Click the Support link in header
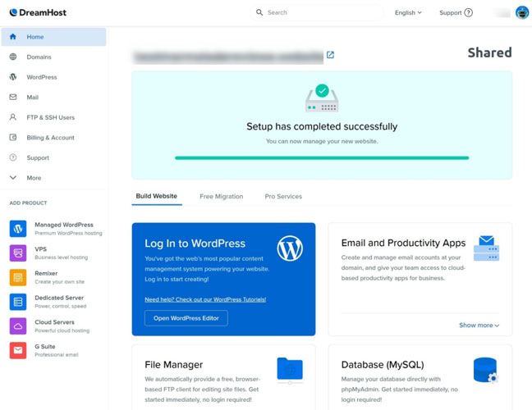The image size is (532, 410). (x=450, y=12)
